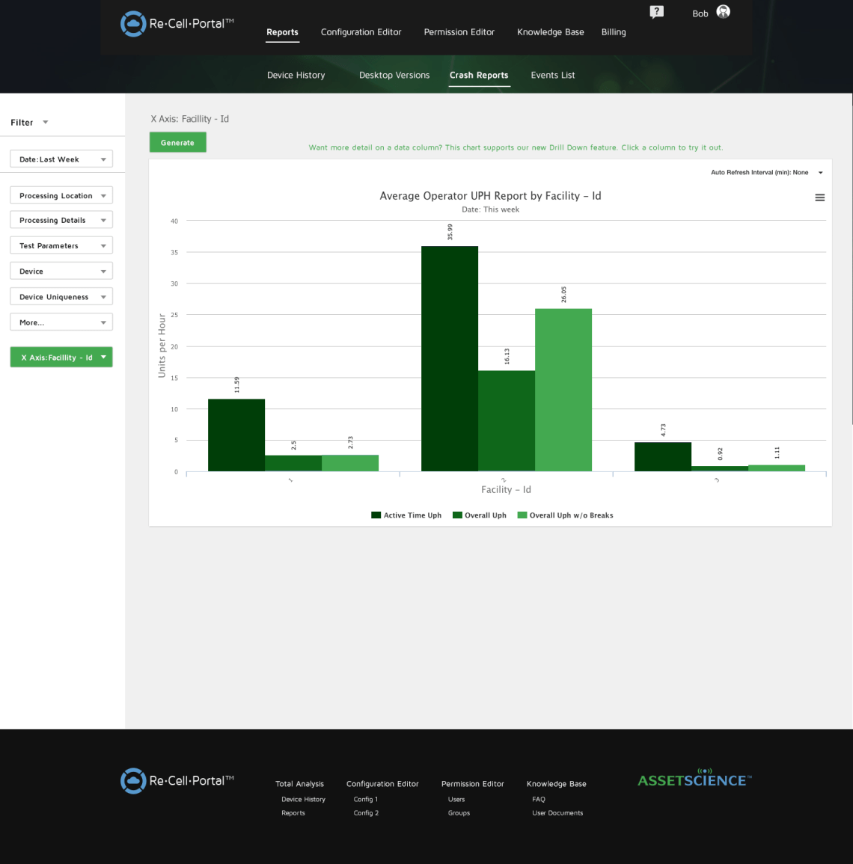Image resolution: width=853 pixels, height=864 pixels.
Task: Click the tallest 35.99 chart bar
Action: (450, 359)
